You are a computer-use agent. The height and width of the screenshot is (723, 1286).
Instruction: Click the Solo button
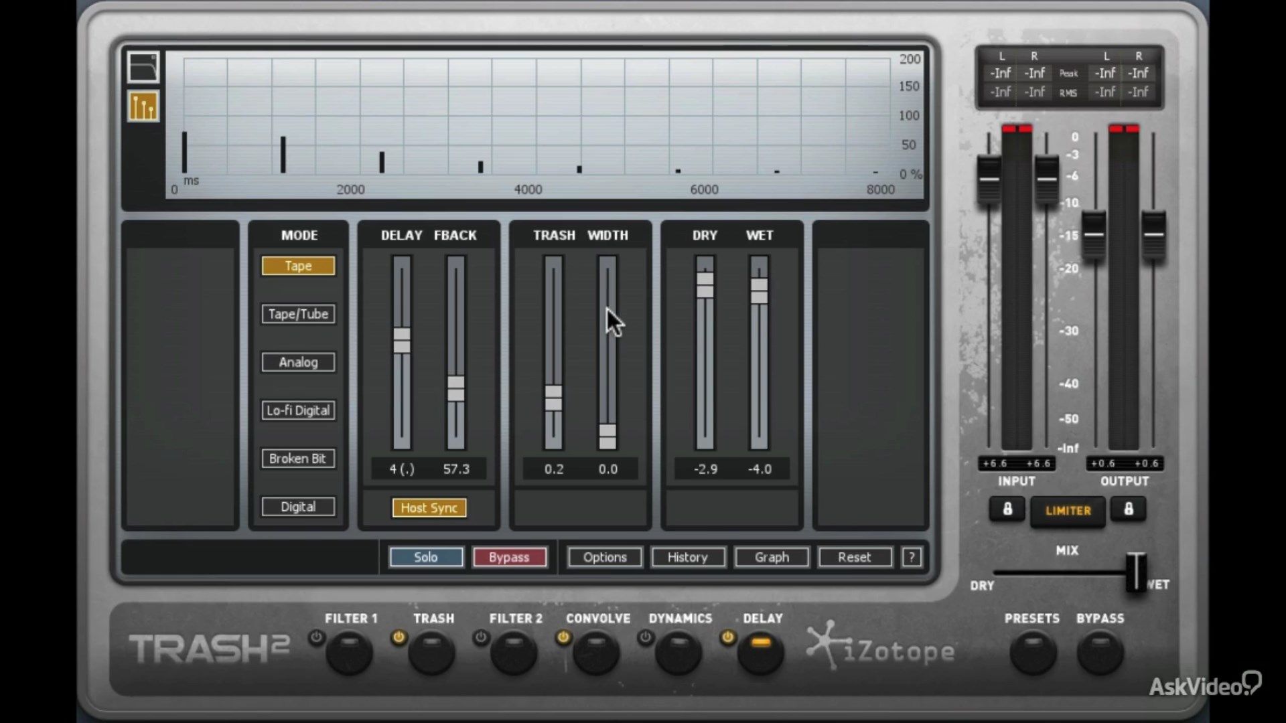click(425, 557)
